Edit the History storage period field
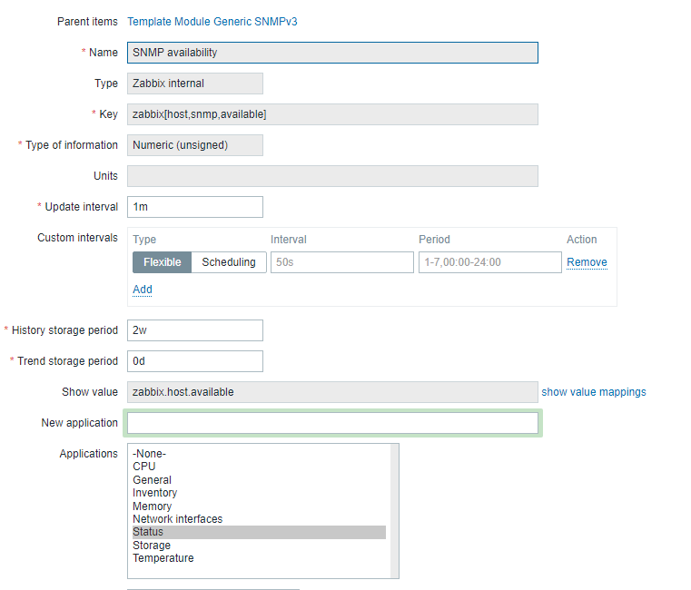 [195, 330]
